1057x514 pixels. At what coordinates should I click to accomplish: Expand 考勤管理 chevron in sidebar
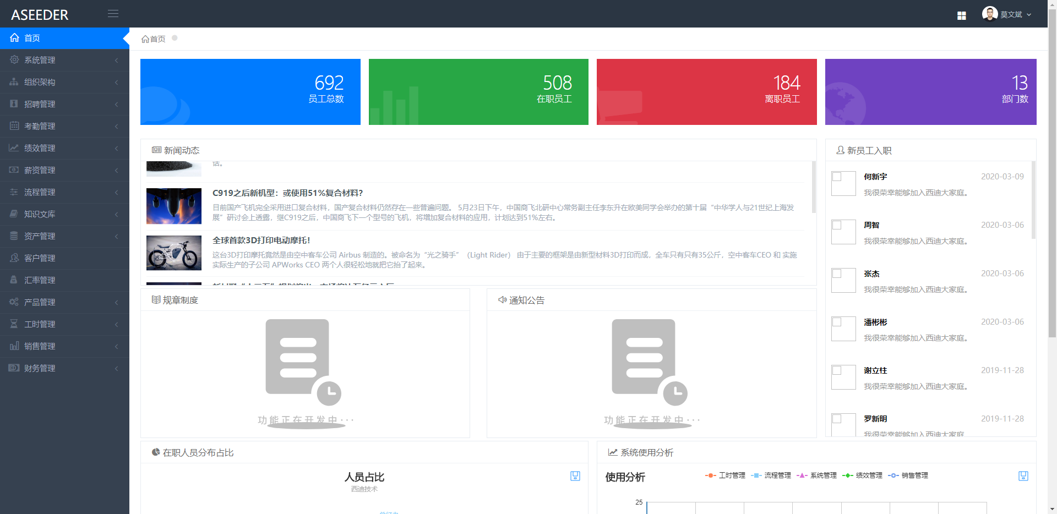tap(117, 126)
